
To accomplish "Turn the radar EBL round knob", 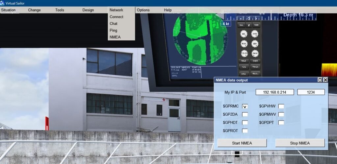I will coord(244,34).
